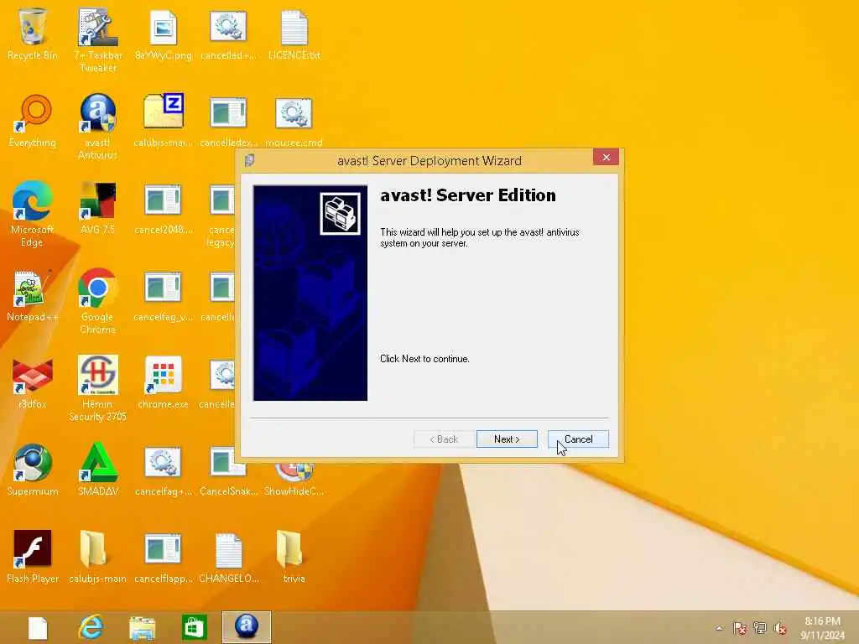Click the avast! Server Edition banner image

(310, 293)
